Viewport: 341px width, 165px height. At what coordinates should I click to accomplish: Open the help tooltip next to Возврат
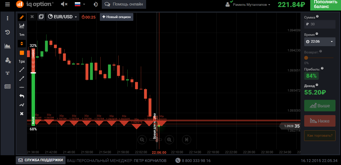tap(321, 51)
